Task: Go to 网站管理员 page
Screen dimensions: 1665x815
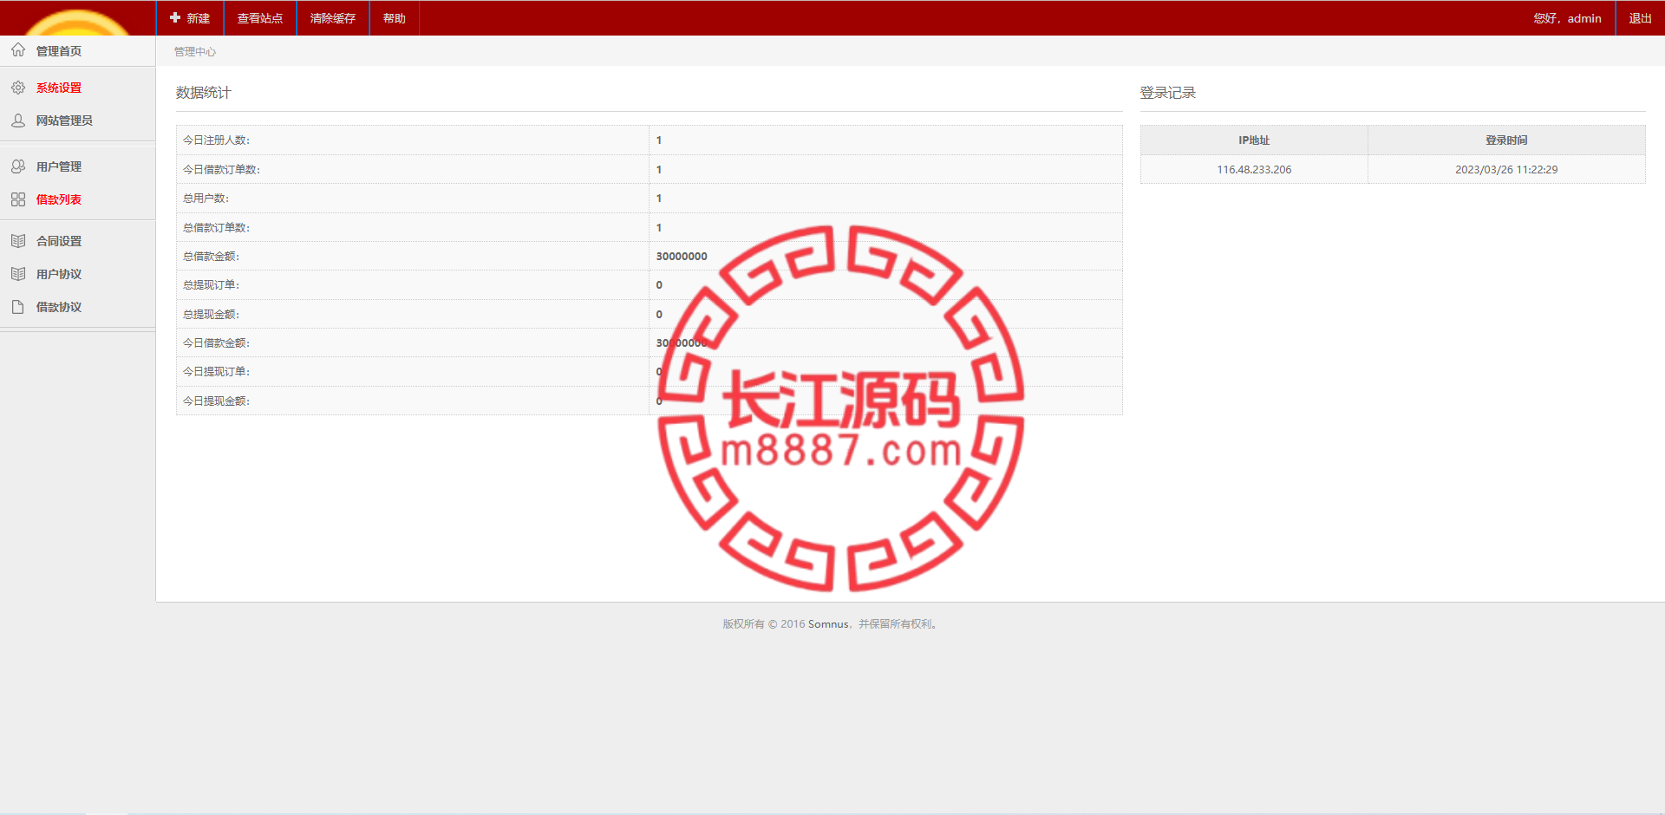Action: click(x=64, y=121)
